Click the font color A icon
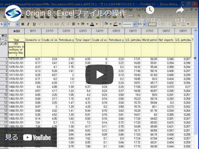This screenshot has width=199, height=149. coord(92,24)
